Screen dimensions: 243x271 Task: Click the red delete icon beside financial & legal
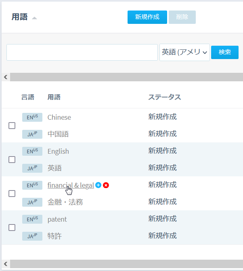click(106, 185)
